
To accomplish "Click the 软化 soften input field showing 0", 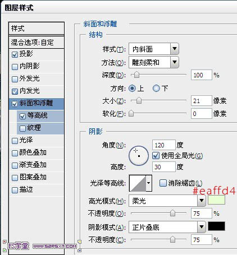I will [x=202, y=114].
